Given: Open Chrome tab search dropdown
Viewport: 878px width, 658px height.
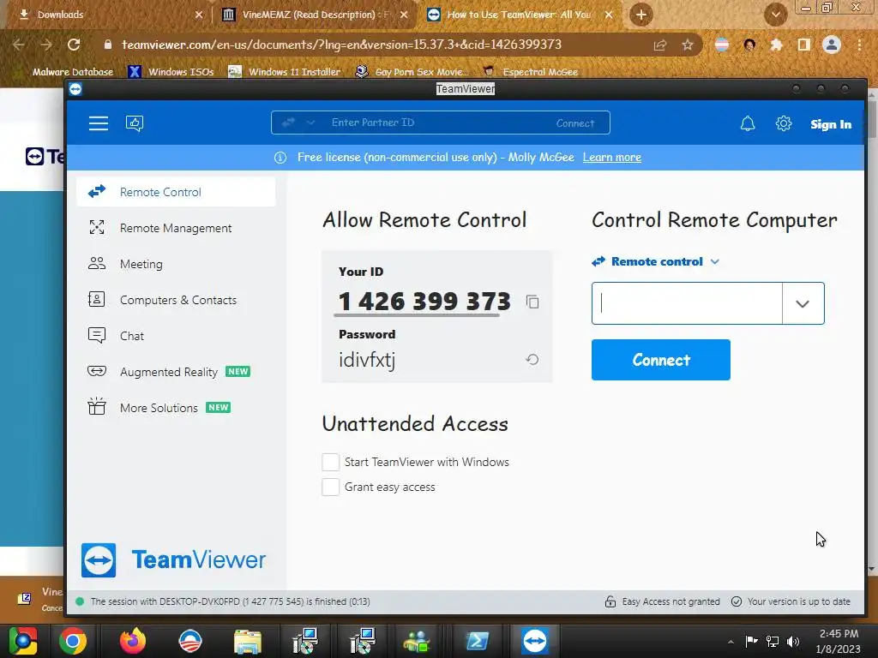Looking at the screenshot, I should pyautogui.click(x=775, y=15).
